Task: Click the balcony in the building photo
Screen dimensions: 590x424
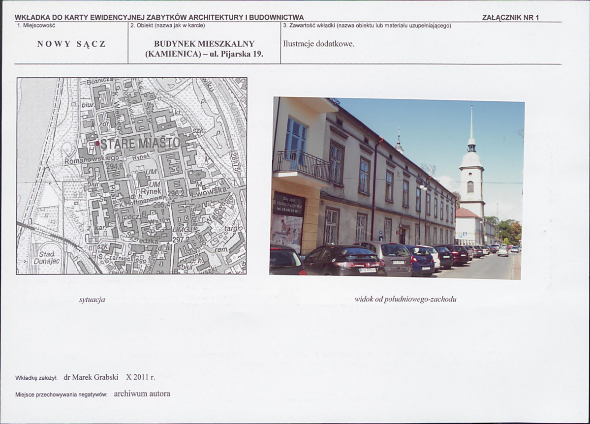Action: click(303, 166)
